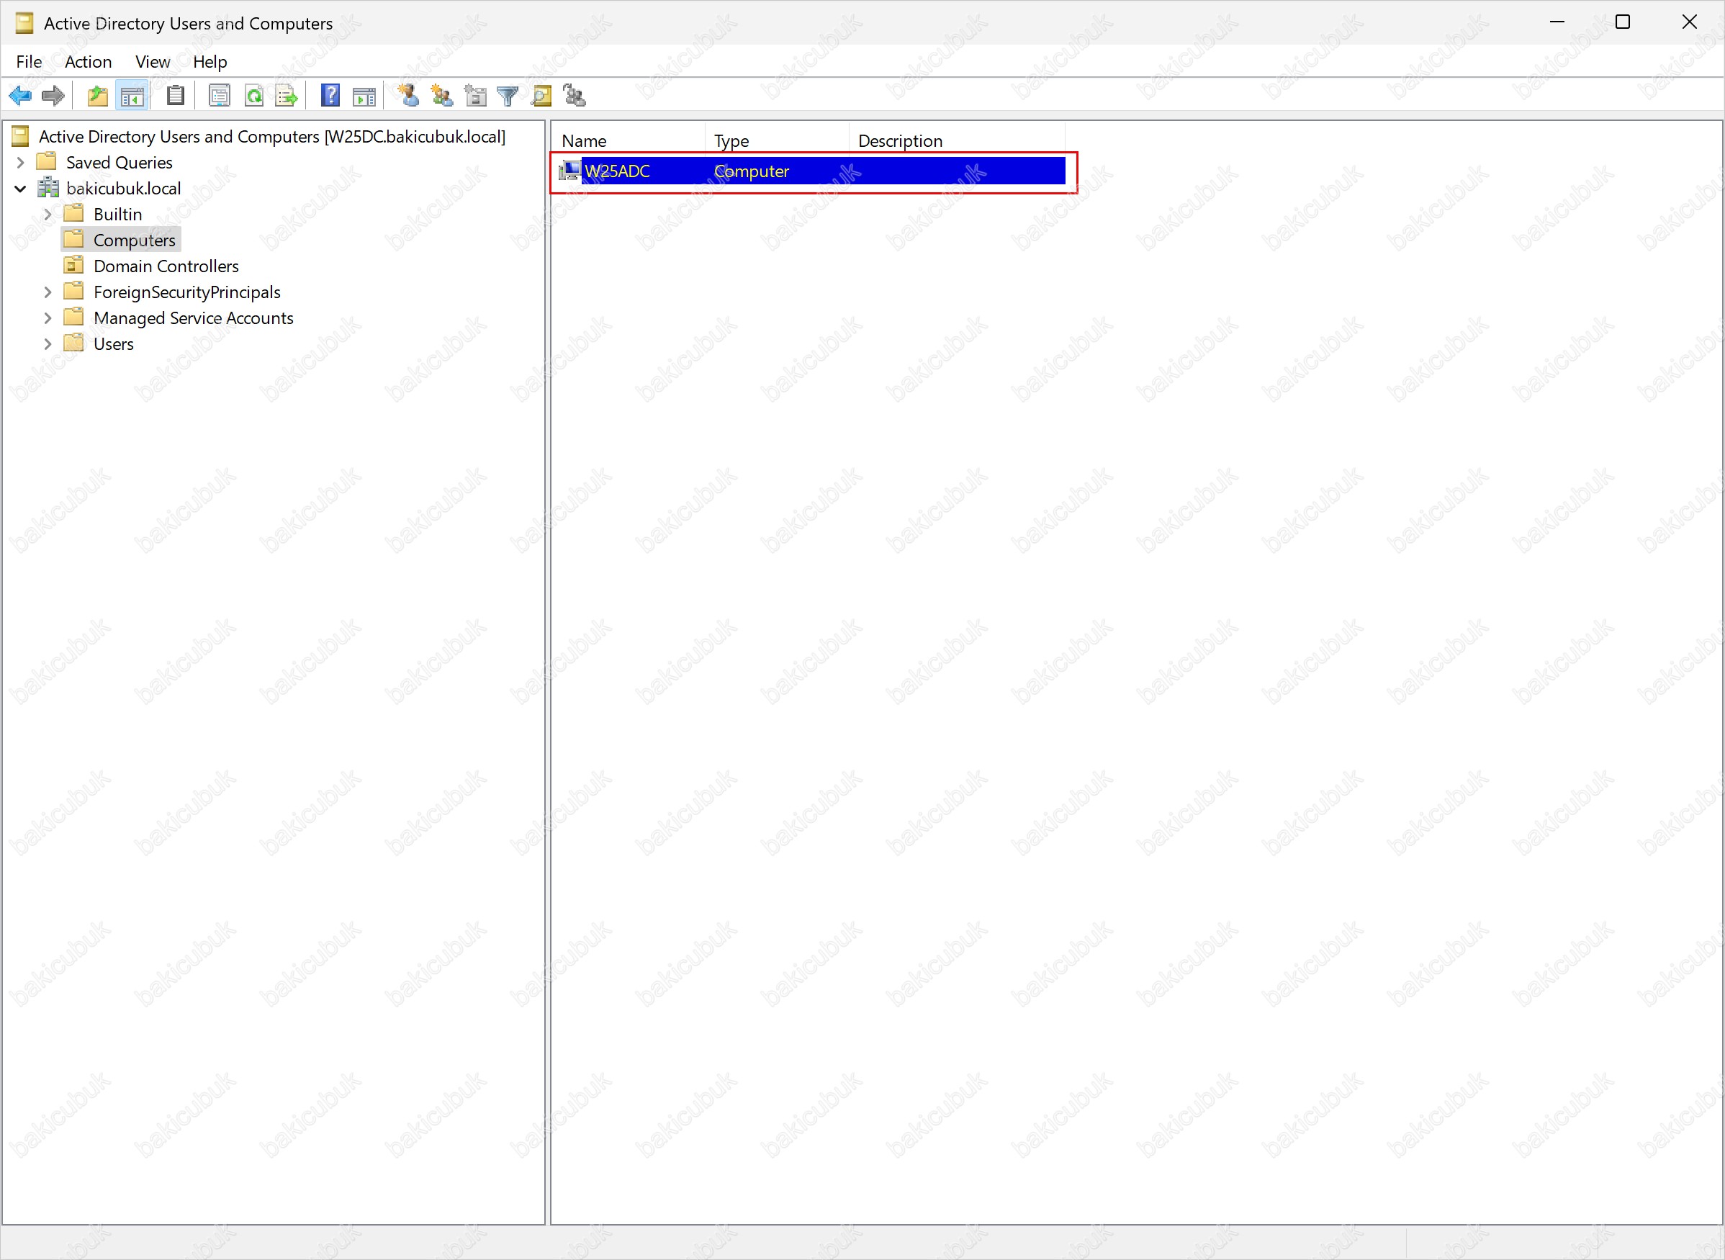Click the bakicubuk.local domain icon
Viewport: 1725px width, 1260px height.
coord(49,188)
